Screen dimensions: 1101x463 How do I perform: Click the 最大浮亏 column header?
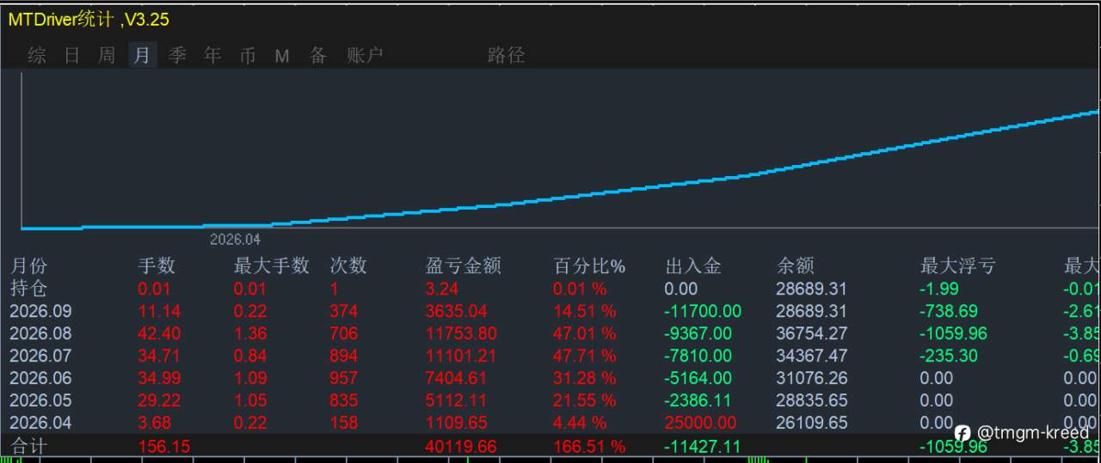pos(957,266)
